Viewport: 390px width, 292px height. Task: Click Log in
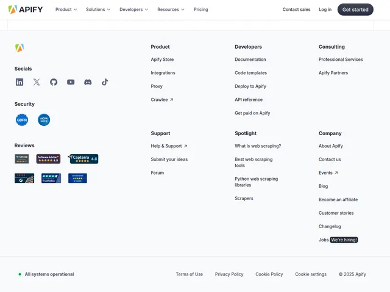(325, 10)
